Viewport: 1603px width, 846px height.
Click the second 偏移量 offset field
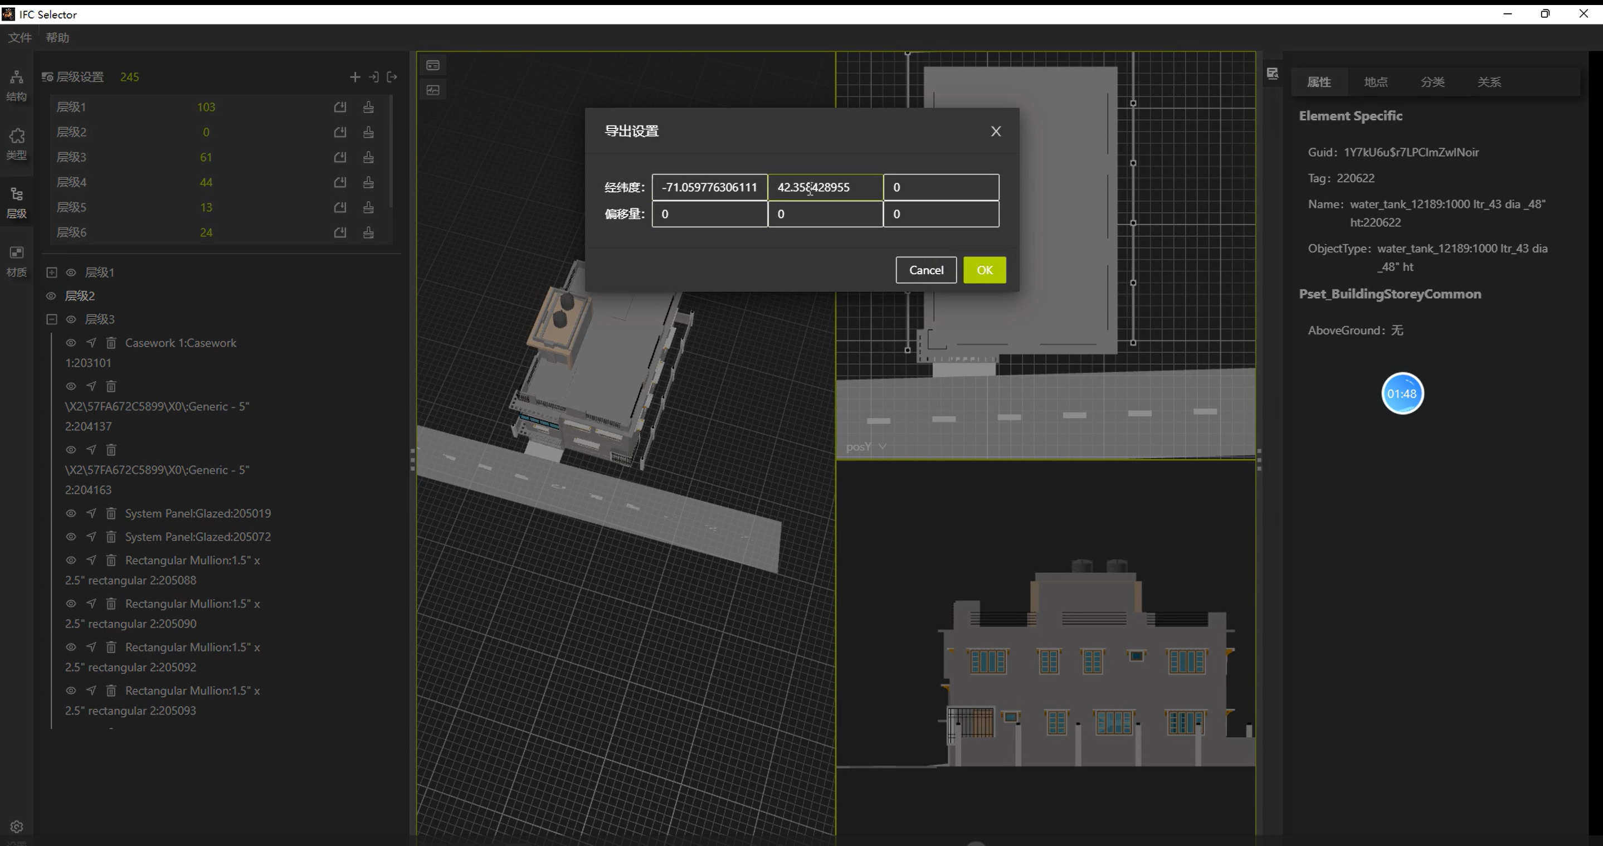825,214
